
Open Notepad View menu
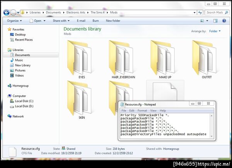click(153, 110)
